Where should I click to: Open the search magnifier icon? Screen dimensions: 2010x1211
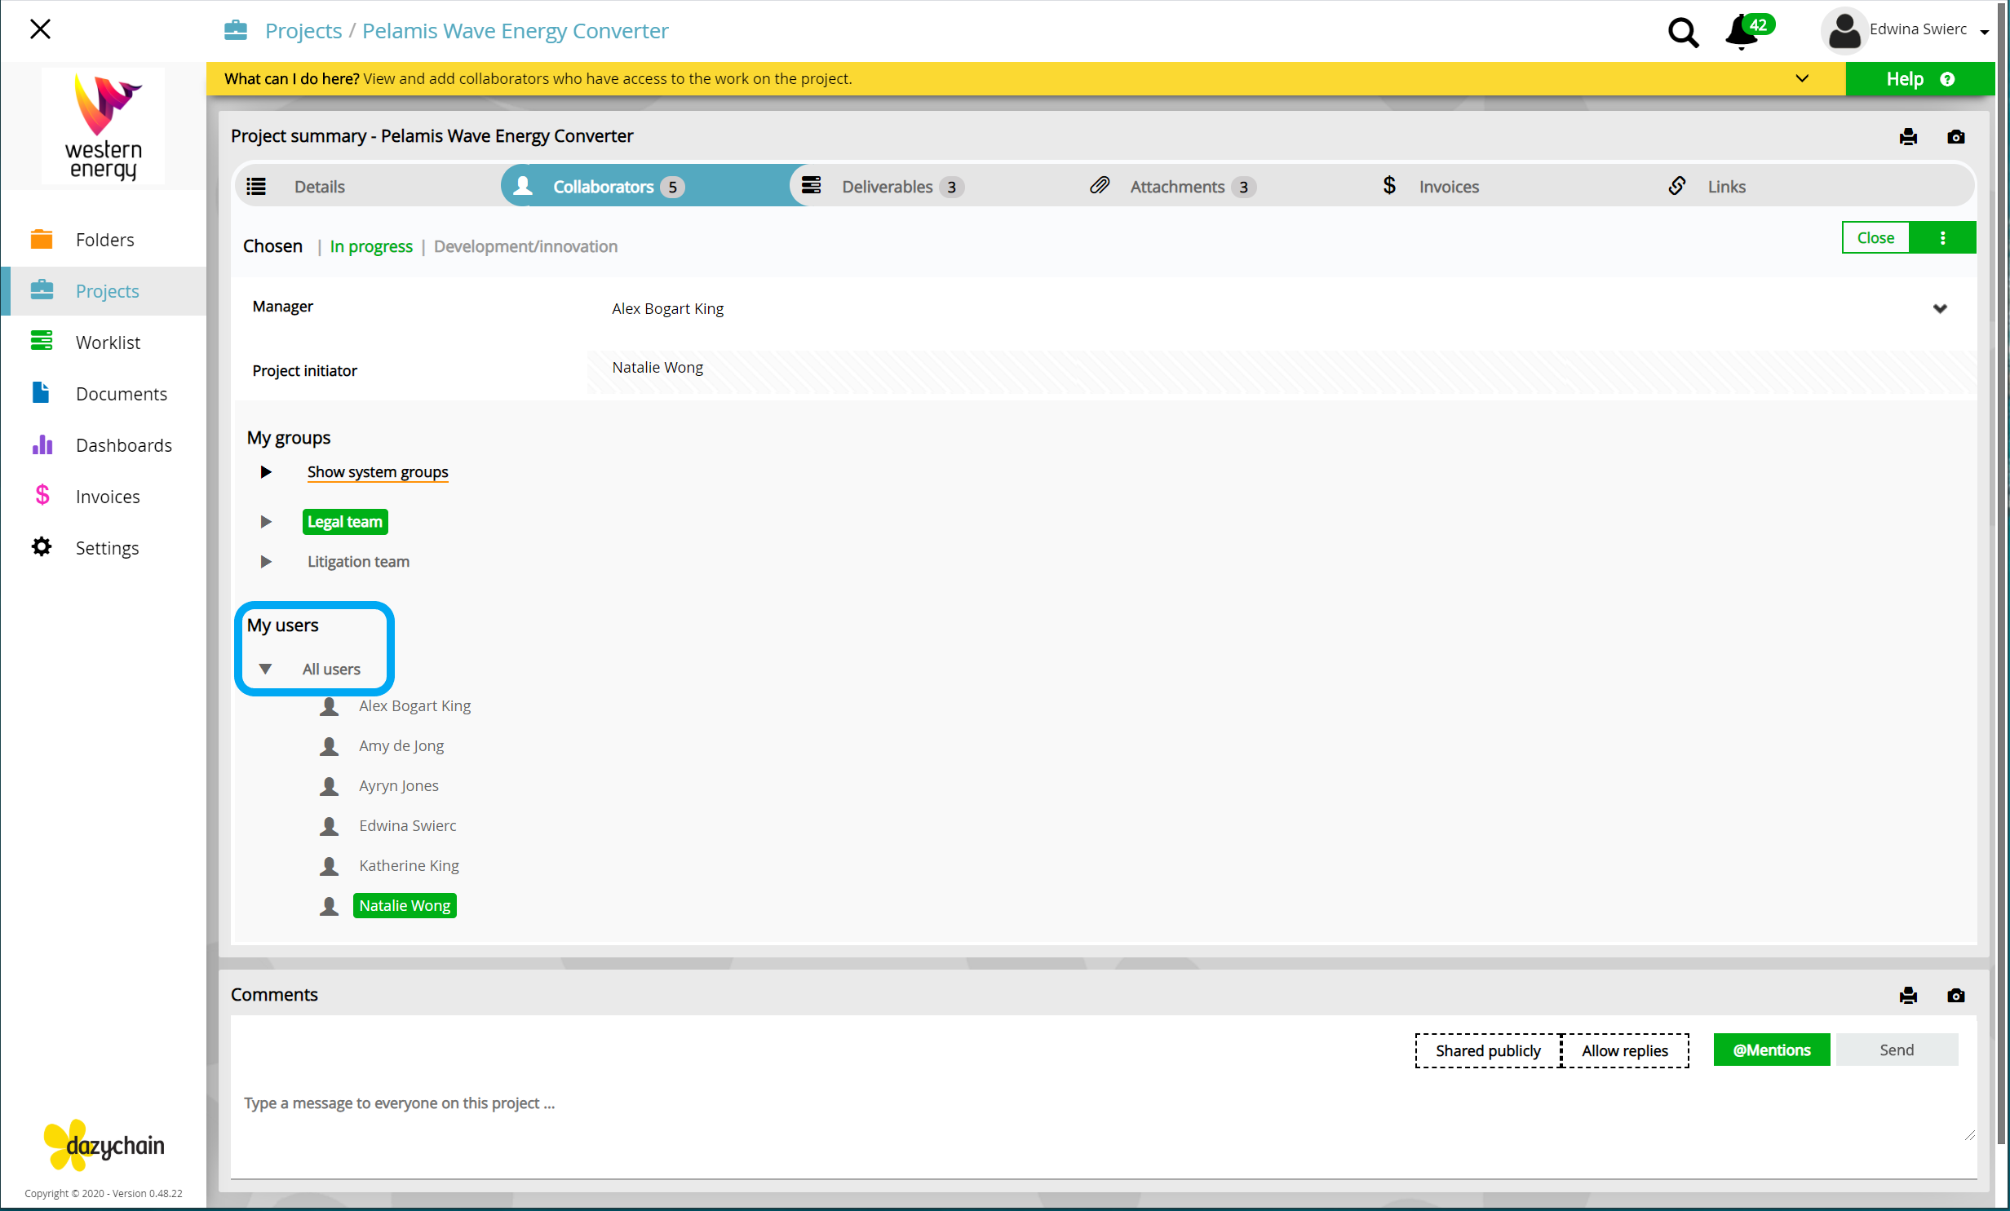(x=1683, y=32)
